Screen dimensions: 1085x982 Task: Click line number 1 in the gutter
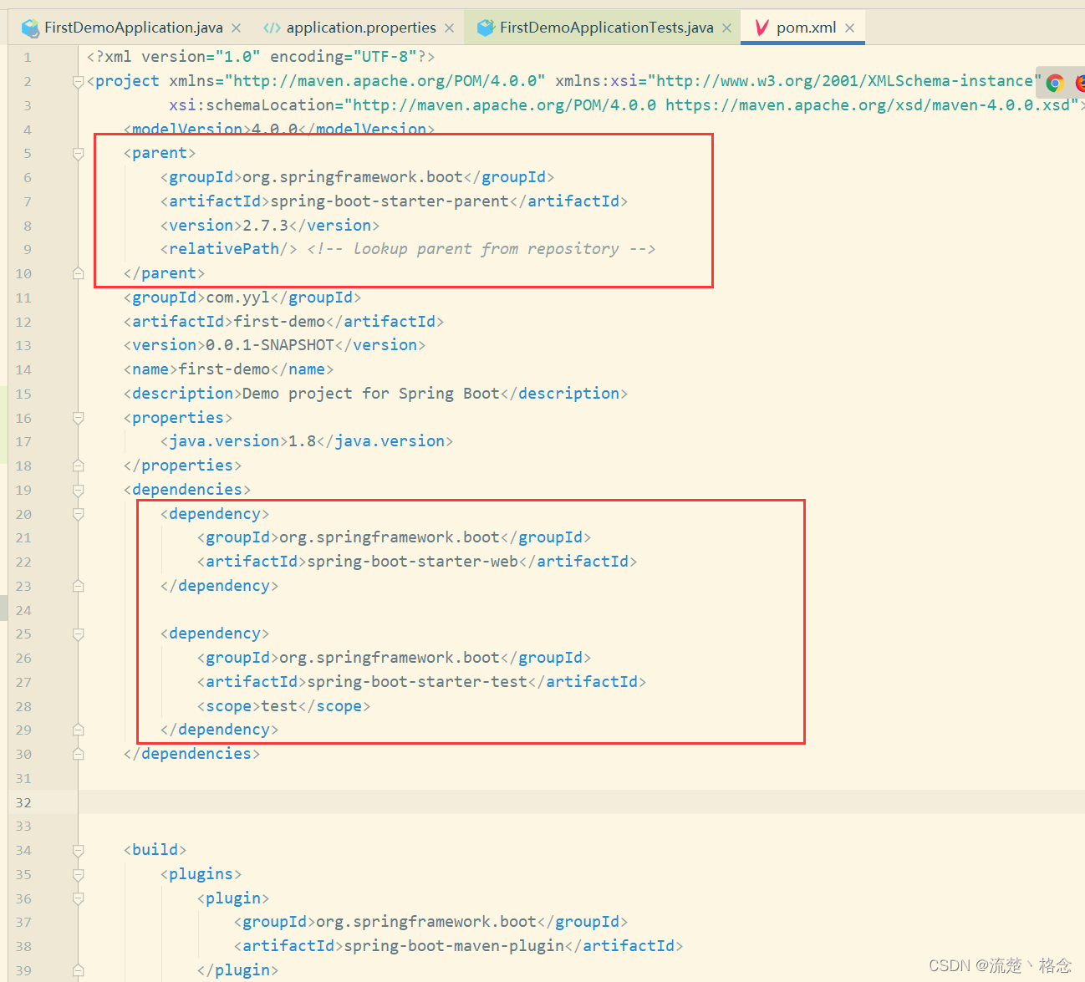[28, 58]
